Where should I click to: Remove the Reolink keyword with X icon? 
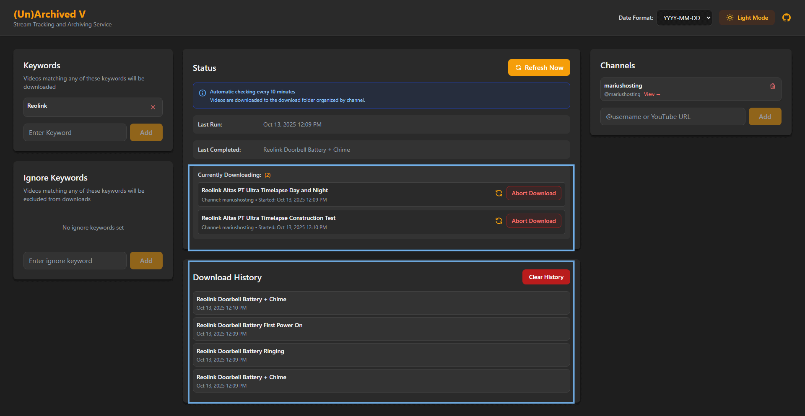click(x=153, y=107)
